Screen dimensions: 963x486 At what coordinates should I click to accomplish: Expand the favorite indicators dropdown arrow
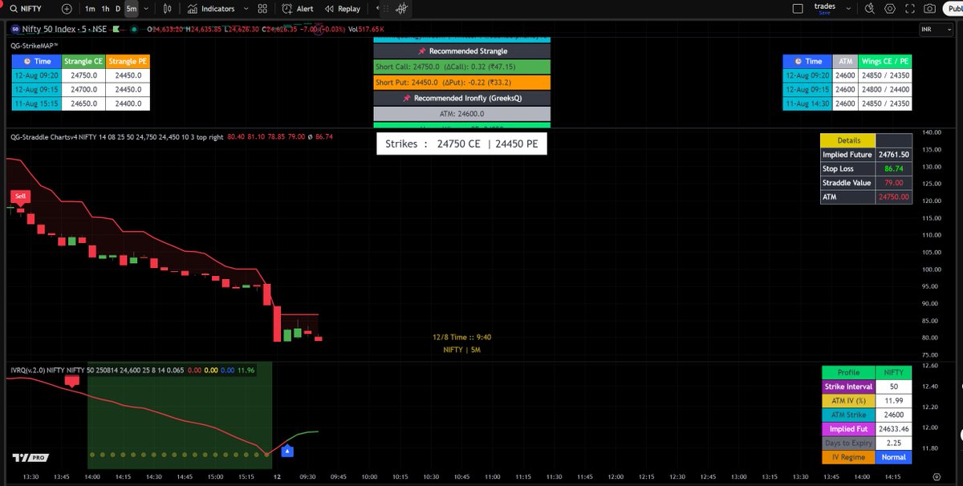pos(246,9)
